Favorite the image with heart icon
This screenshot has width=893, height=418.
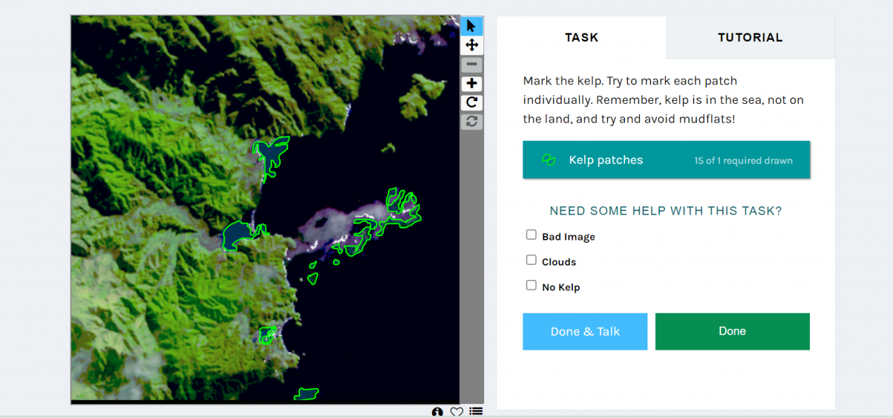tap(456, 412)
